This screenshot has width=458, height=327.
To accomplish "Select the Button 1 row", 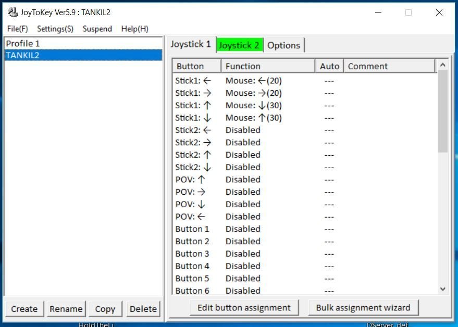I will (305, 229).
